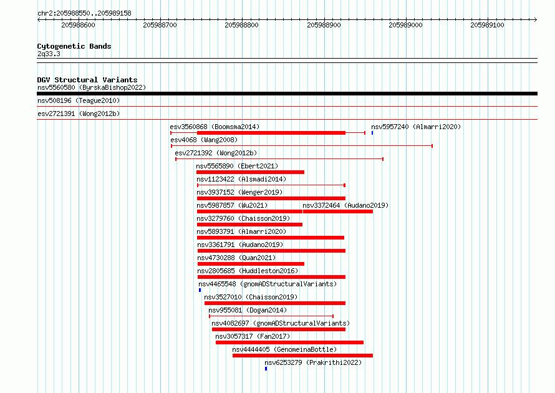The image size is (555, 393).
Task: Select the red bar under nsv3057317
Action: pyautogui.click(x=289, y=342)
